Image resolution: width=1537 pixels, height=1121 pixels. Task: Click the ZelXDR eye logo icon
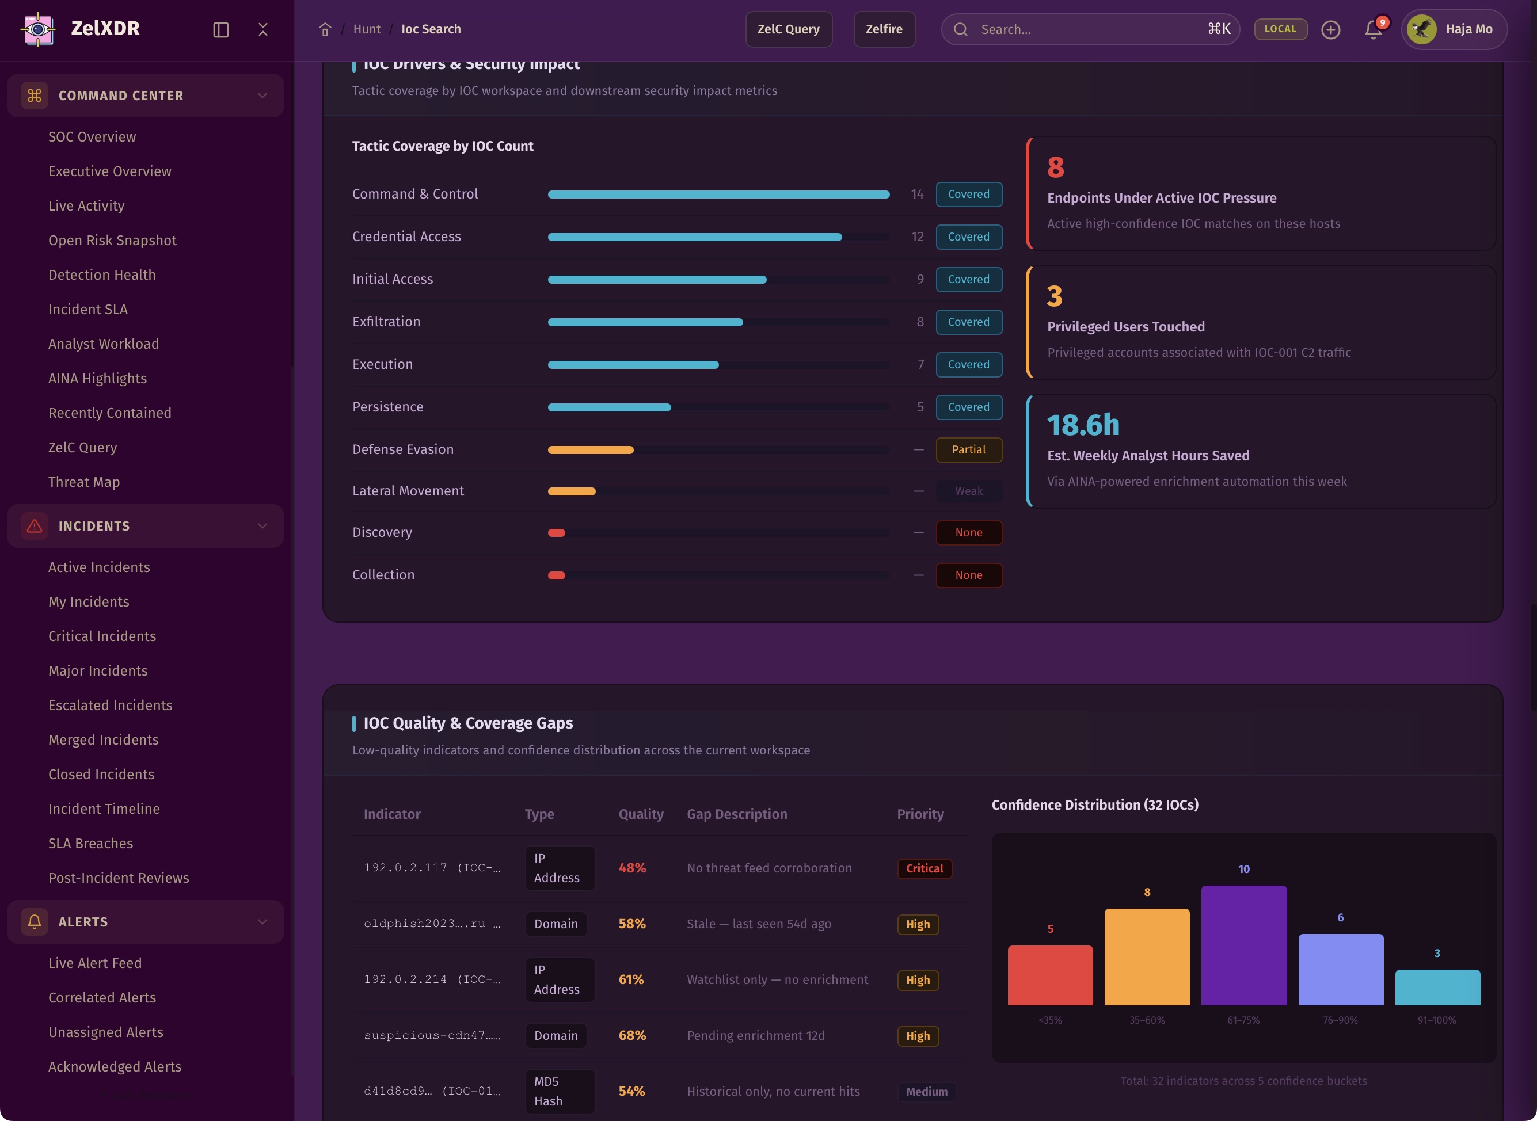38,29
